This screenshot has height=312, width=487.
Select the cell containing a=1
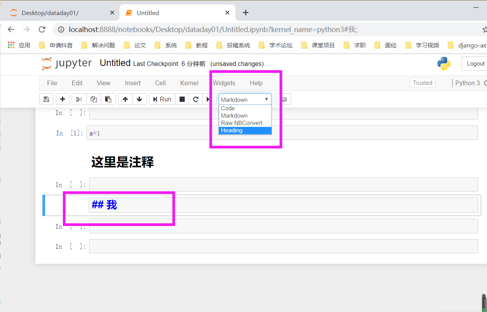coord(282,133)
